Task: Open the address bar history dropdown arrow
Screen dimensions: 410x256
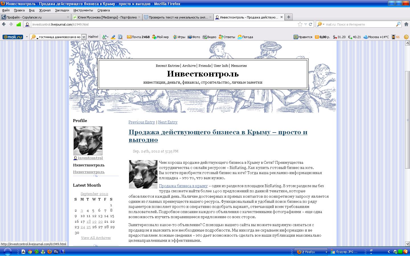Action: (x=306, y=24)
